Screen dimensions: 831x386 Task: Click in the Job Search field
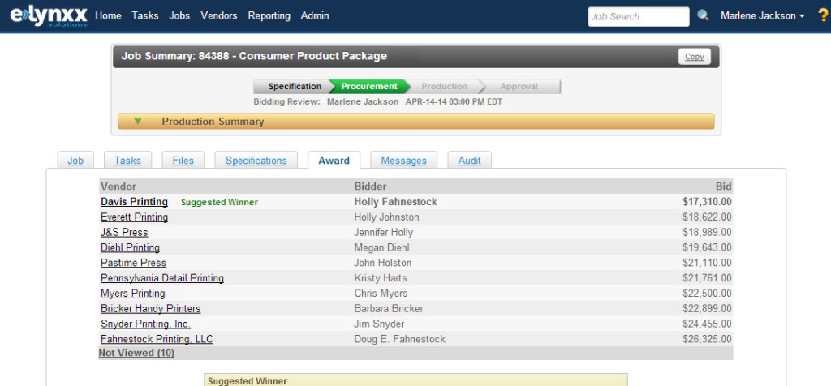(x=639, y=16)
